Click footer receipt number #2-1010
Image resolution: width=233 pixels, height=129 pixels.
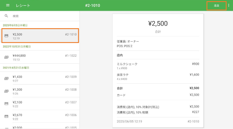pos(193,121)
